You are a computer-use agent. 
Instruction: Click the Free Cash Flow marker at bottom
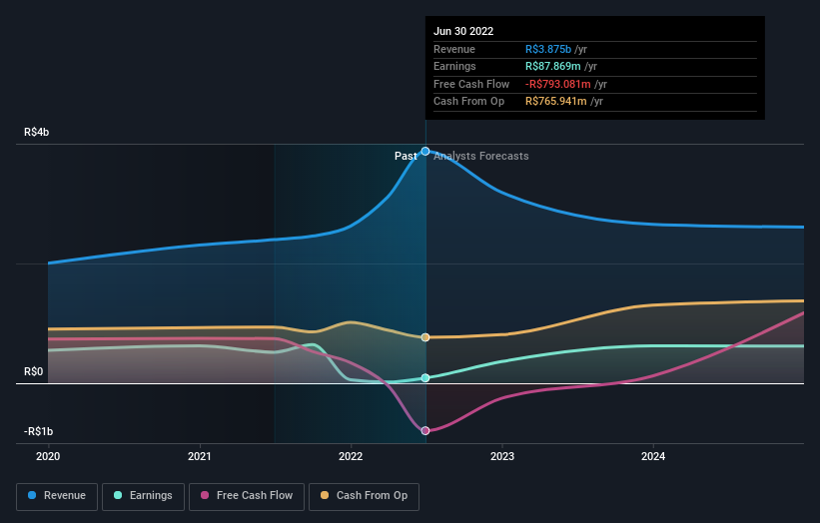pos(425,430)
